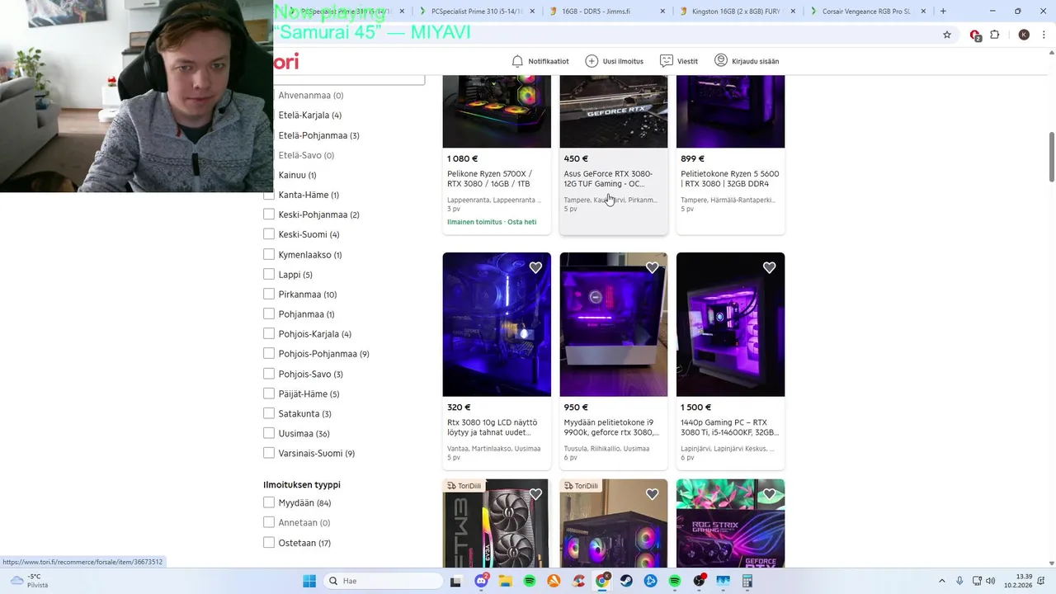1056x594 pixels.
Task: Open the weather widget showing -5°C
Action: pos(29,581)
